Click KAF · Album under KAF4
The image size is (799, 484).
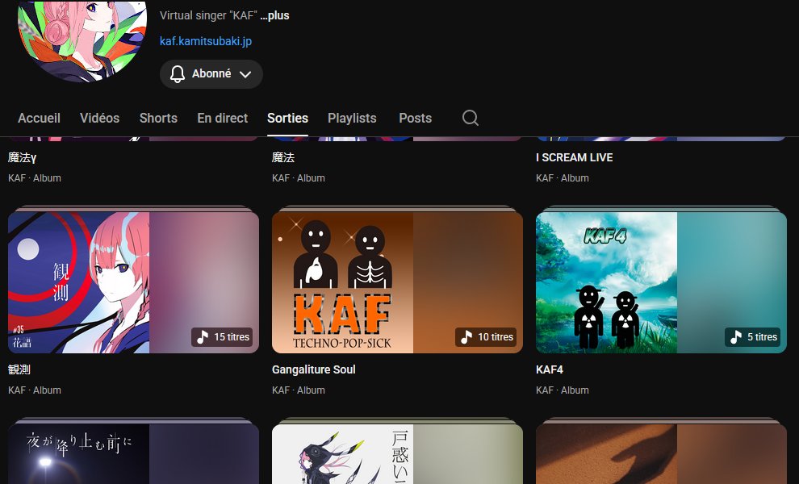(x=563, y=390)
